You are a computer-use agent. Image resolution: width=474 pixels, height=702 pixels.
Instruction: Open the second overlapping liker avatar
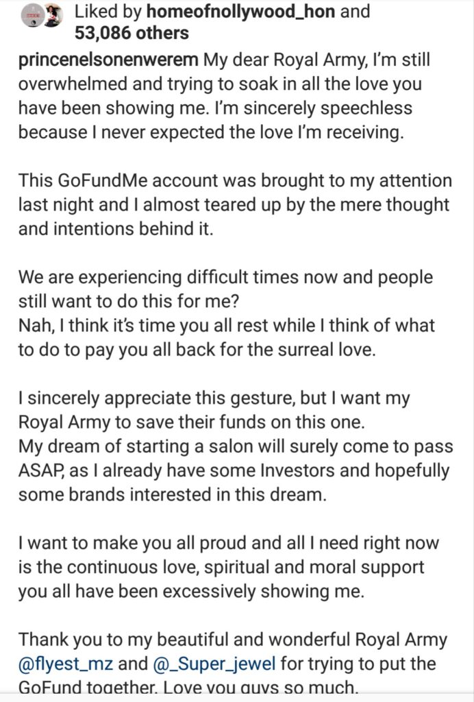[x=53, y=16]
